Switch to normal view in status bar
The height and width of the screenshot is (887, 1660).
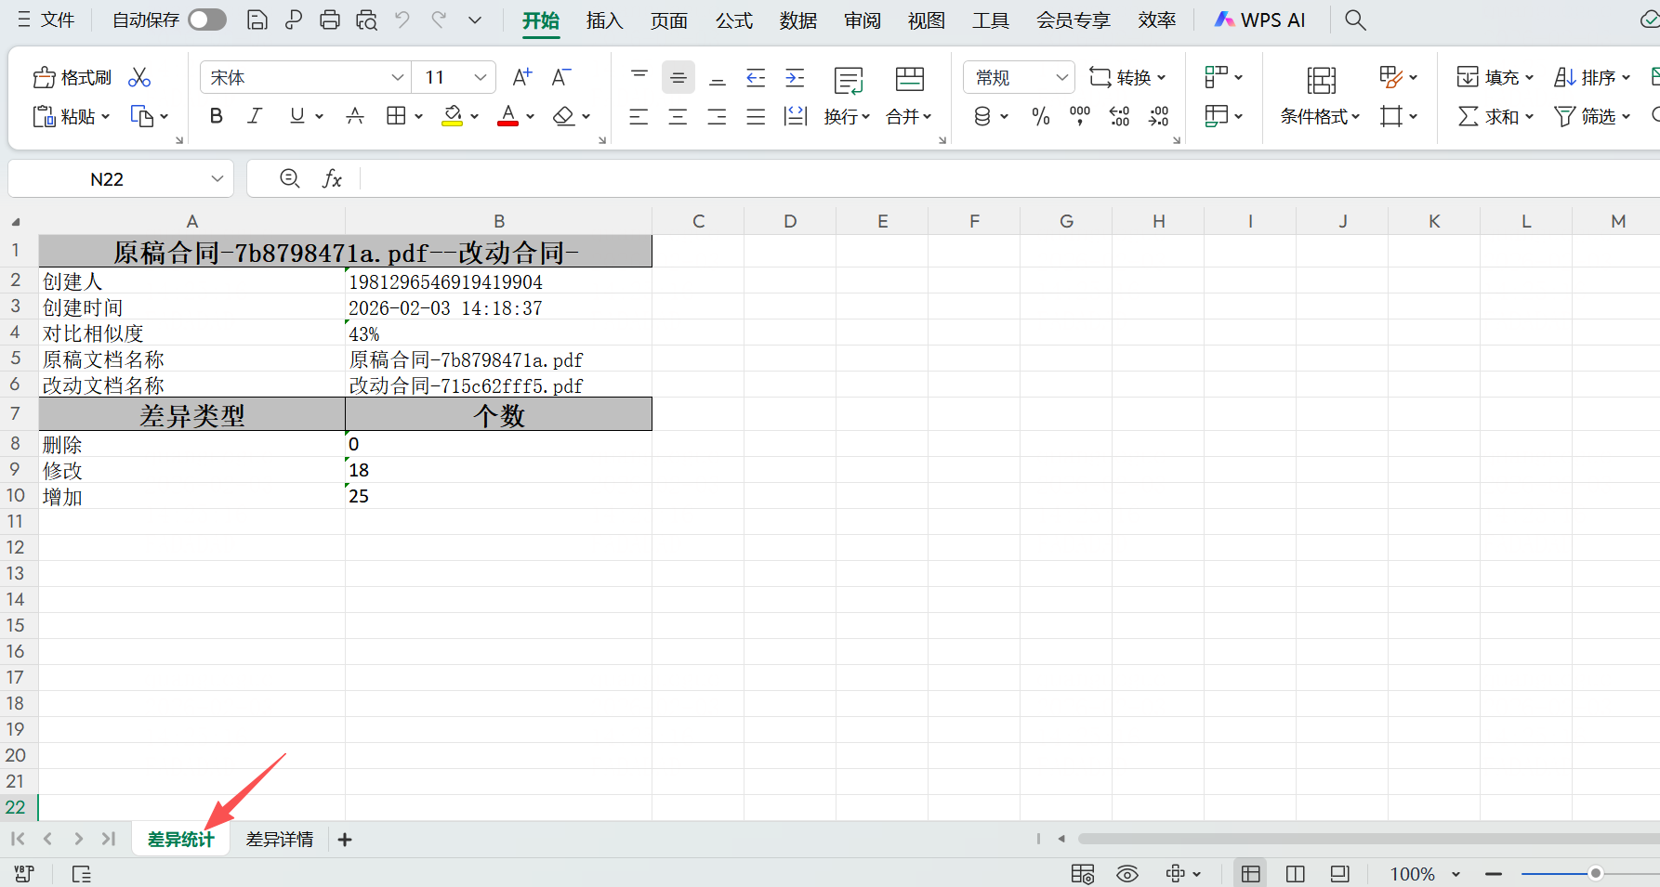pyautogui.click(x=1251, y=874)
